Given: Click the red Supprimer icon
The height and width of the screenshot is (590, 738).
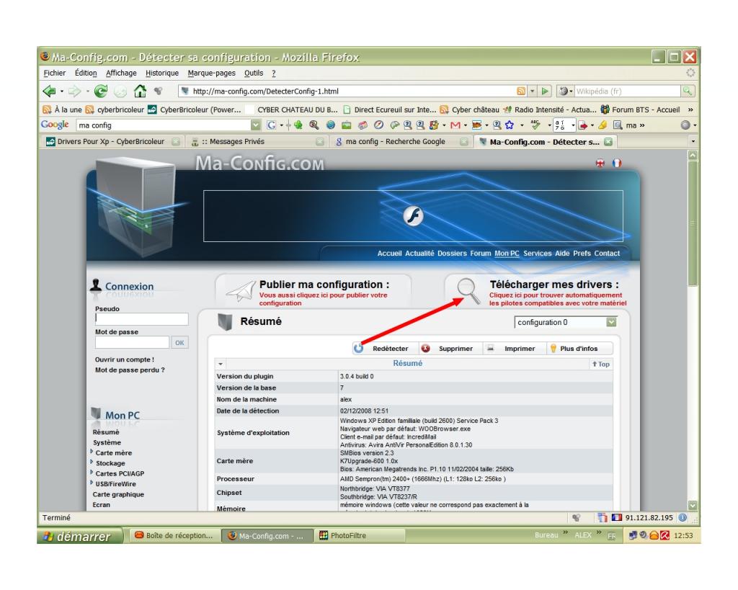Looking at the screenshot, I should tap(425, 348).
